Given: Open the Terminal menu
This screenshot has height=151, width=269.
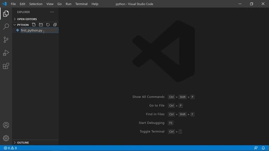Looking at the screenshot, I should point(81,4).
